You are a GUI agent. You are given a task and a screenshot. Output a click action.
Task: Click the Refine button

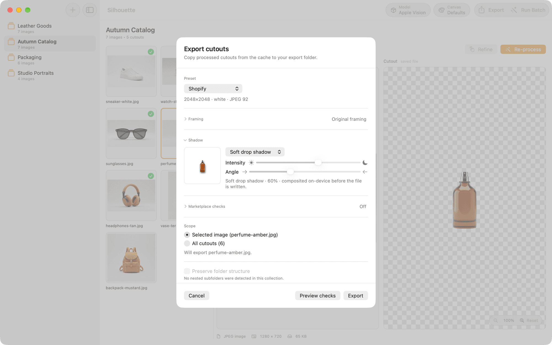(x=481, y=49)
